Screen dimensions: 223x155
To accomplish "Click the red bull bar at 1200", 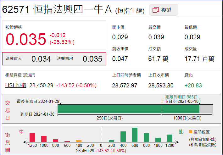I will tap(32, 137).
